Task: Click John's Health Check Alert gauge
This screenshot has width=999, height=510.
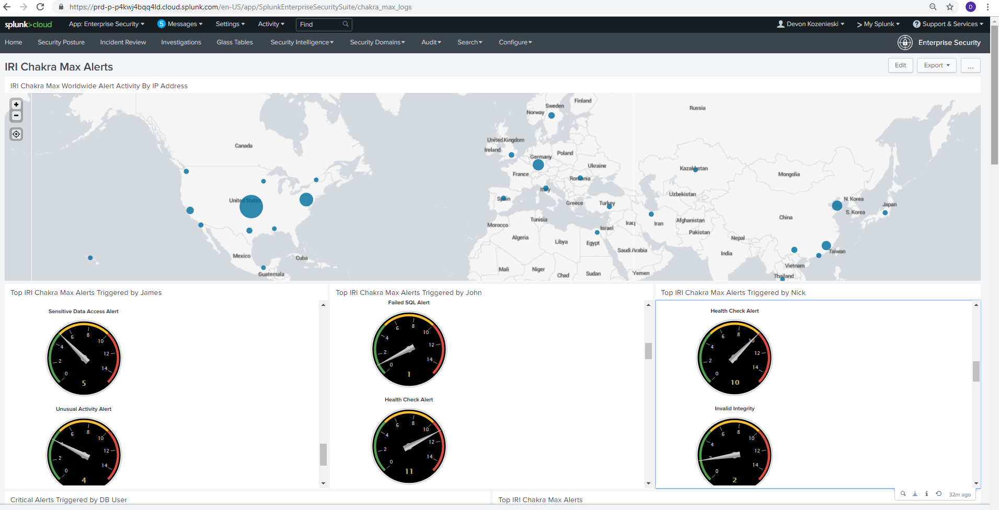Action: point(409,446)
